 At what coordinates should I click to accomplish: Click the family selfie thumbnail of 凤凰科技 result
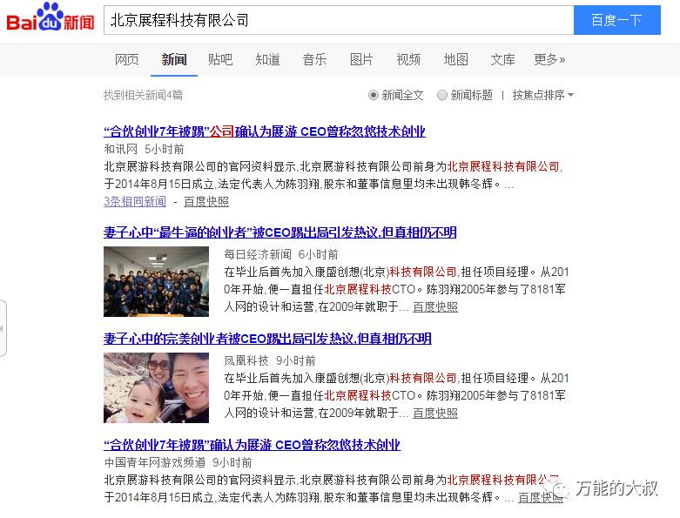pyautogui.click(x=156, y=388)
